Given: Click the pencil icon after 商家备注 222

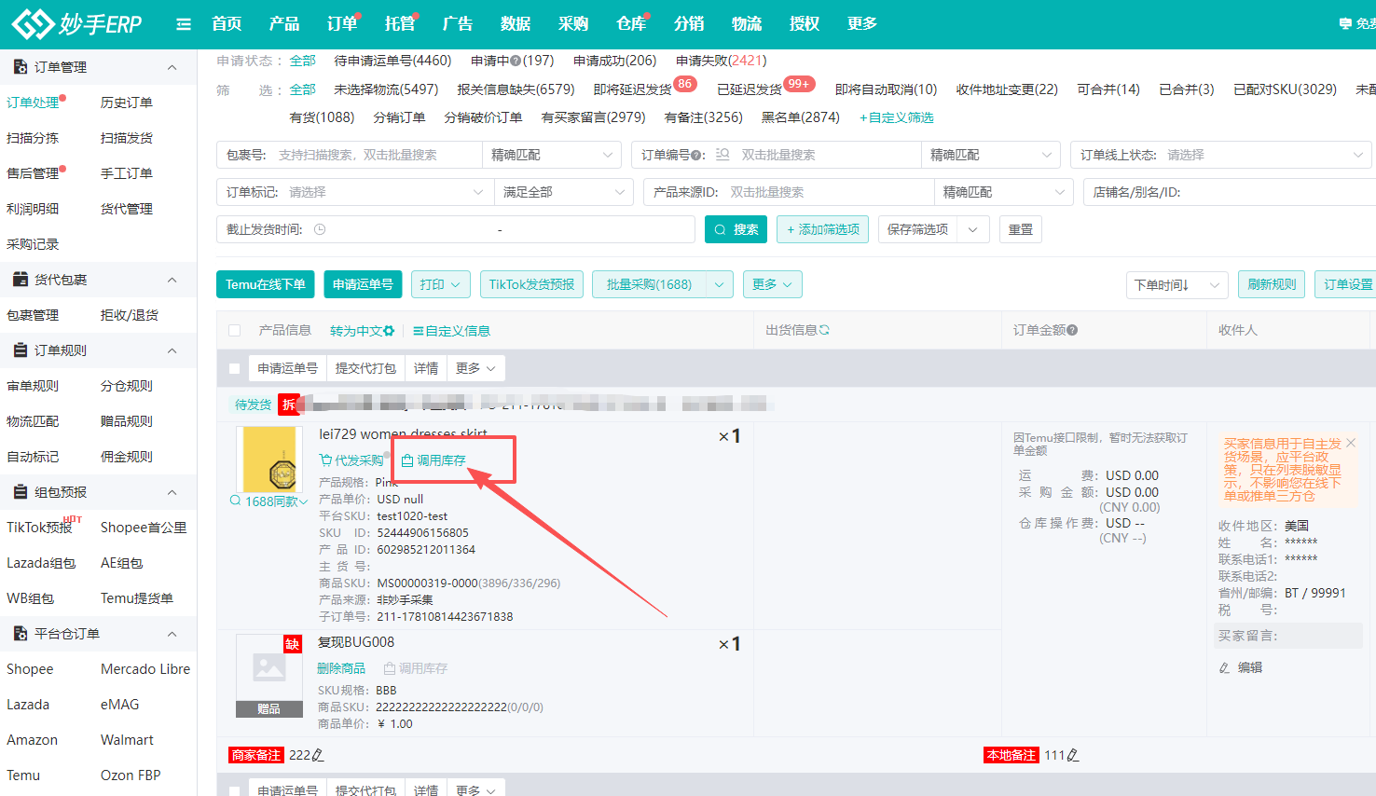Looking at the screenshot, I should [x=318, y=755].
